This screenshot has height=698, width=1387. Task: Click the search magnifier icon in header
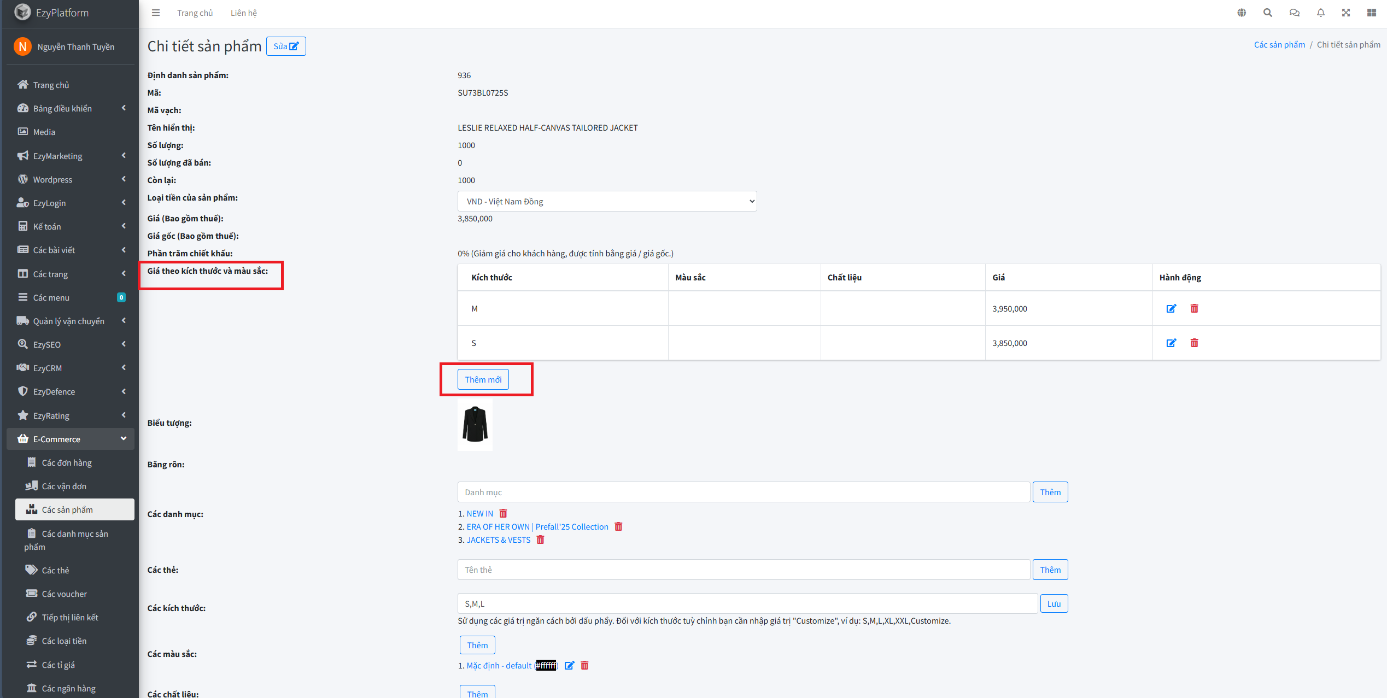[1267, 13]
